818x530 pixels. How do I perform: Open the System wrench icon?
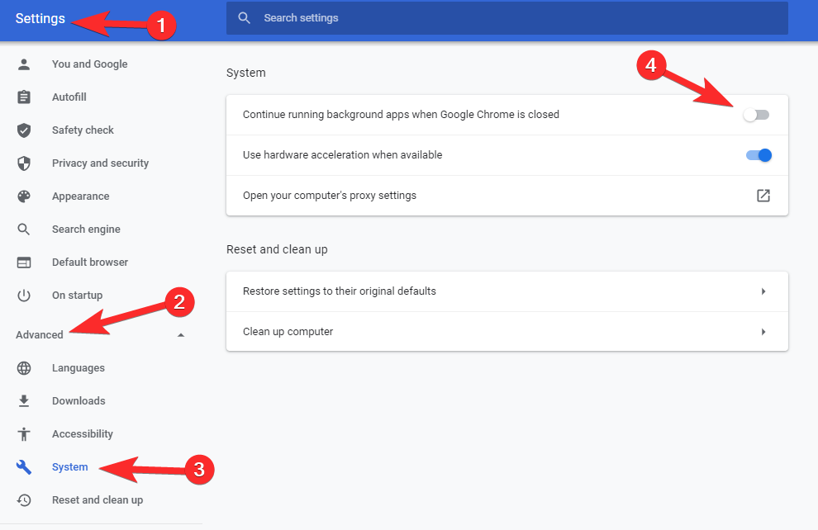point(24,466)
